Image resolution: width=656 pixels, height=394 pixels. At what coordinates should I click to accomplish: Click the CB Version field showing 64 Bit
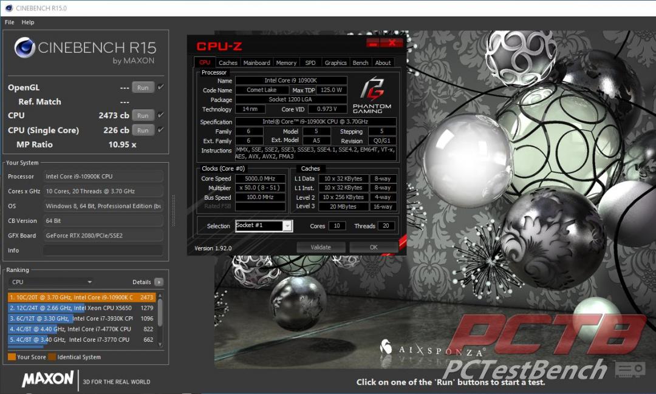click(103, 220)
